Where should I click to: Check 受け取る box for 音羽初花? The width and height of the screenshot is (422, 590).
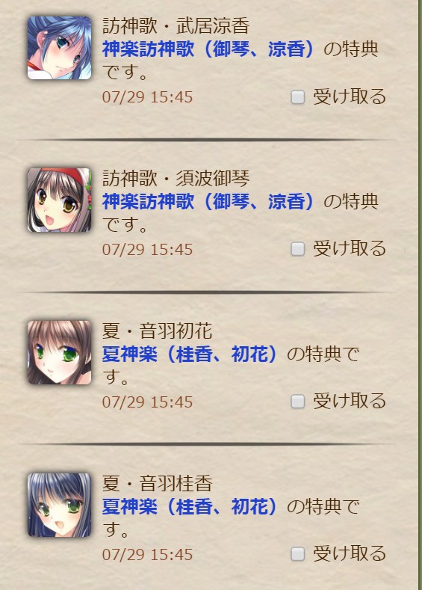pyautogui.click(x=297, y=402)
